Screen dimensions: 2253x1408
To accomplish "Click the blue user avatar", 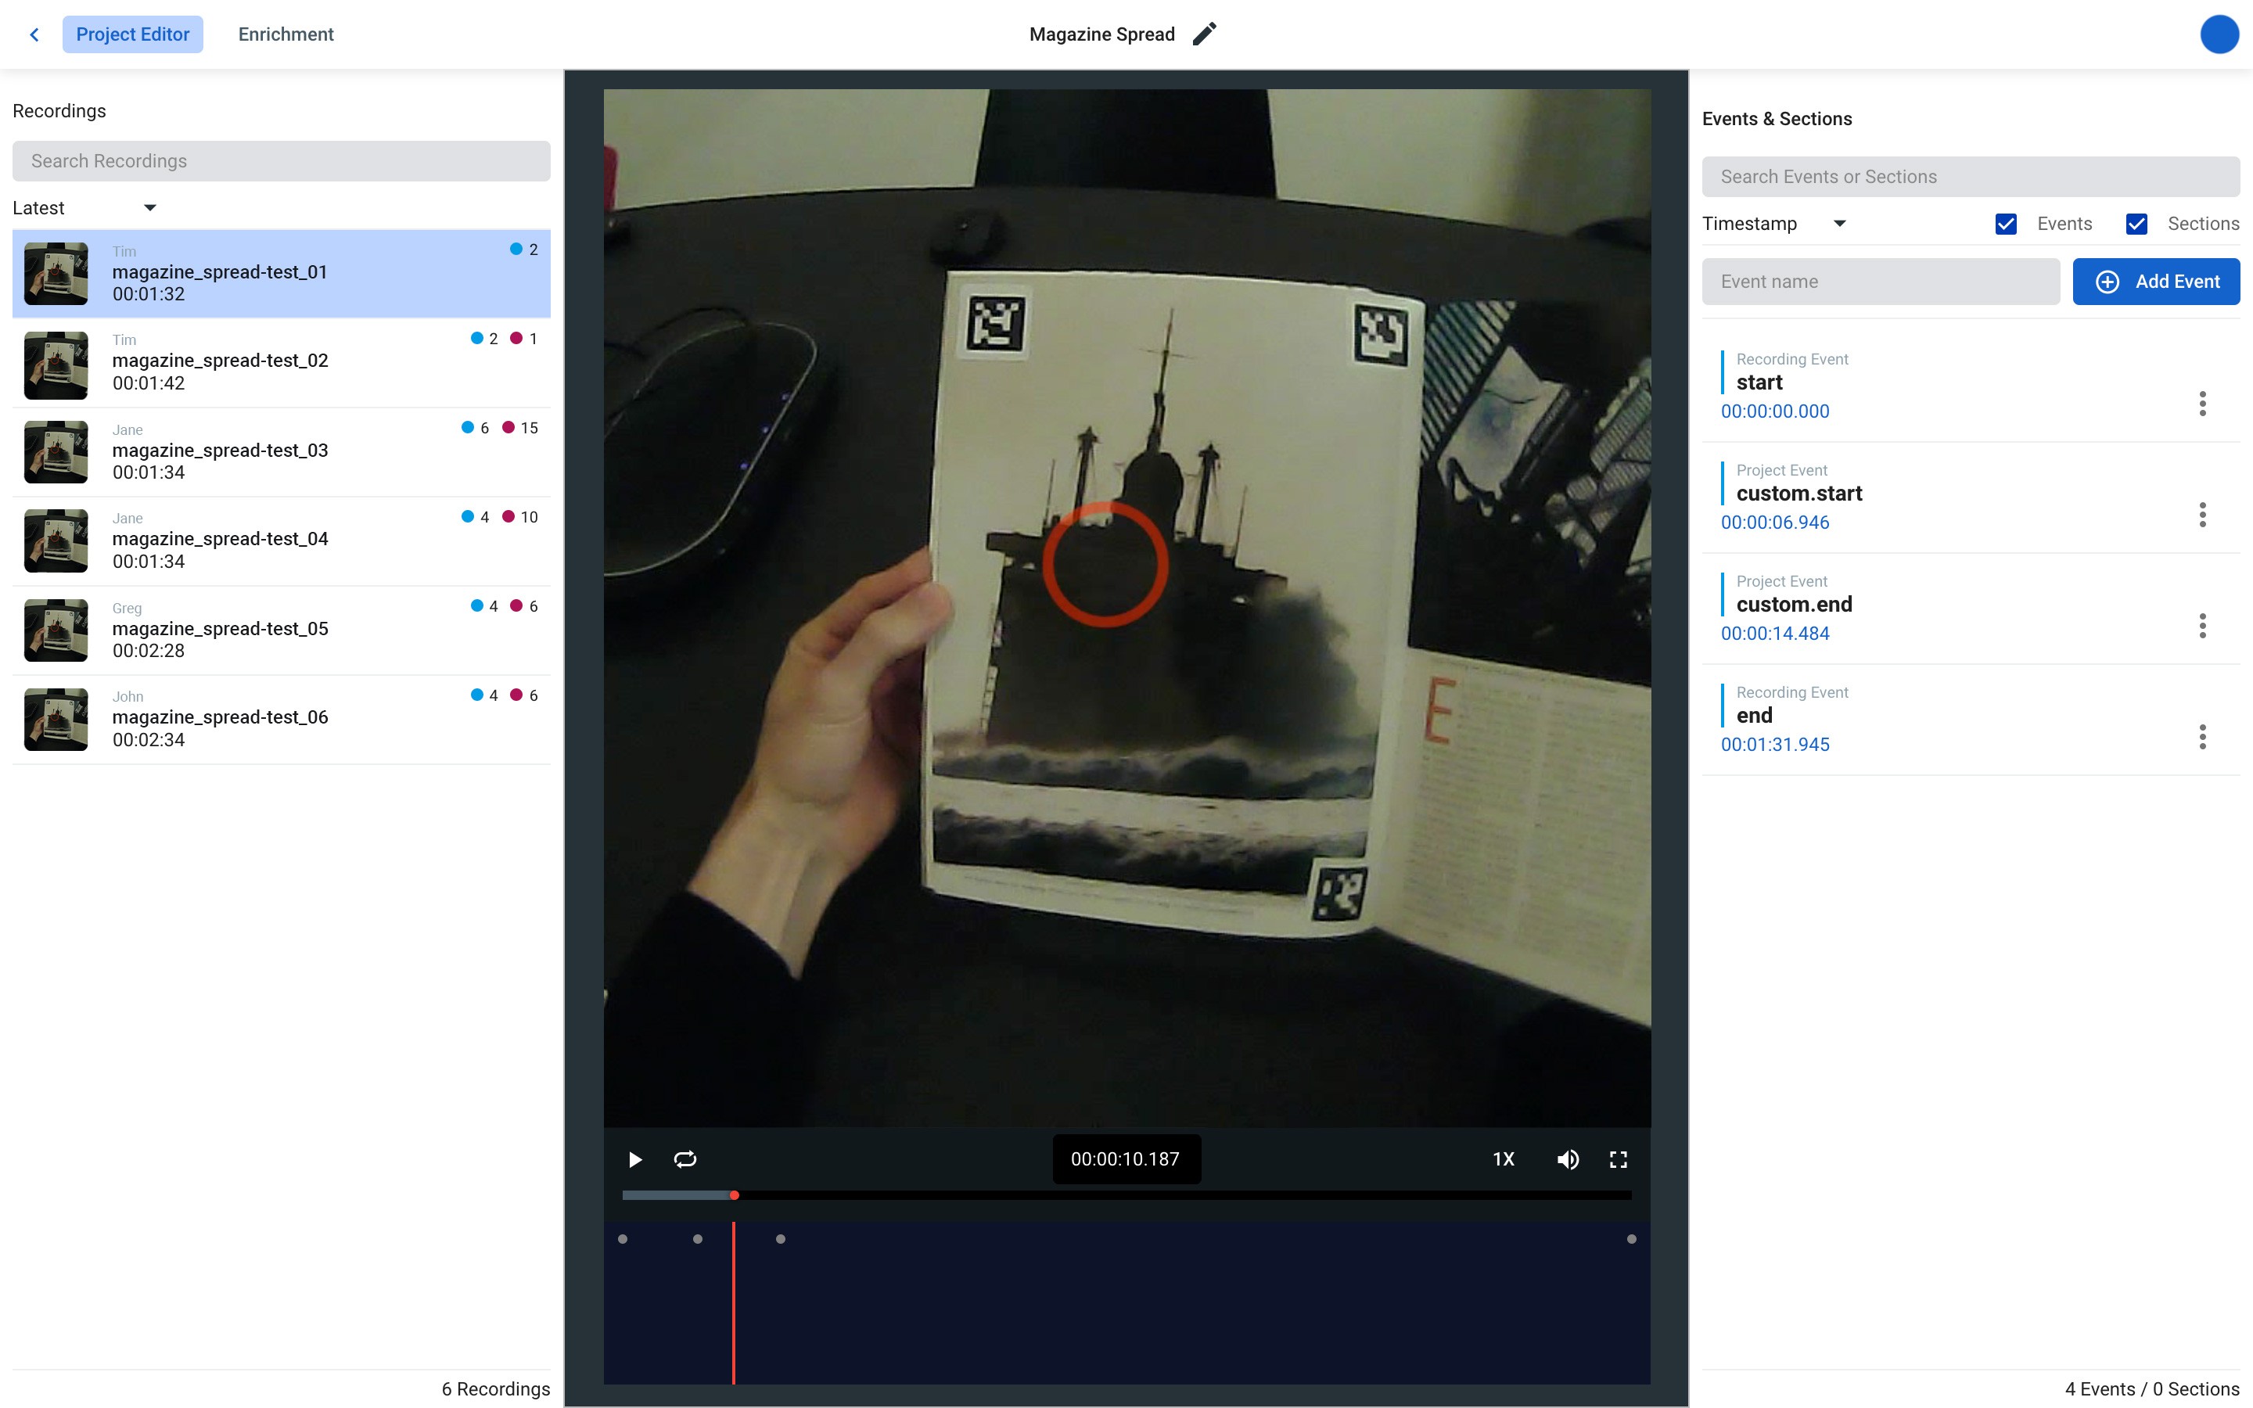I will coord(2219,34).
